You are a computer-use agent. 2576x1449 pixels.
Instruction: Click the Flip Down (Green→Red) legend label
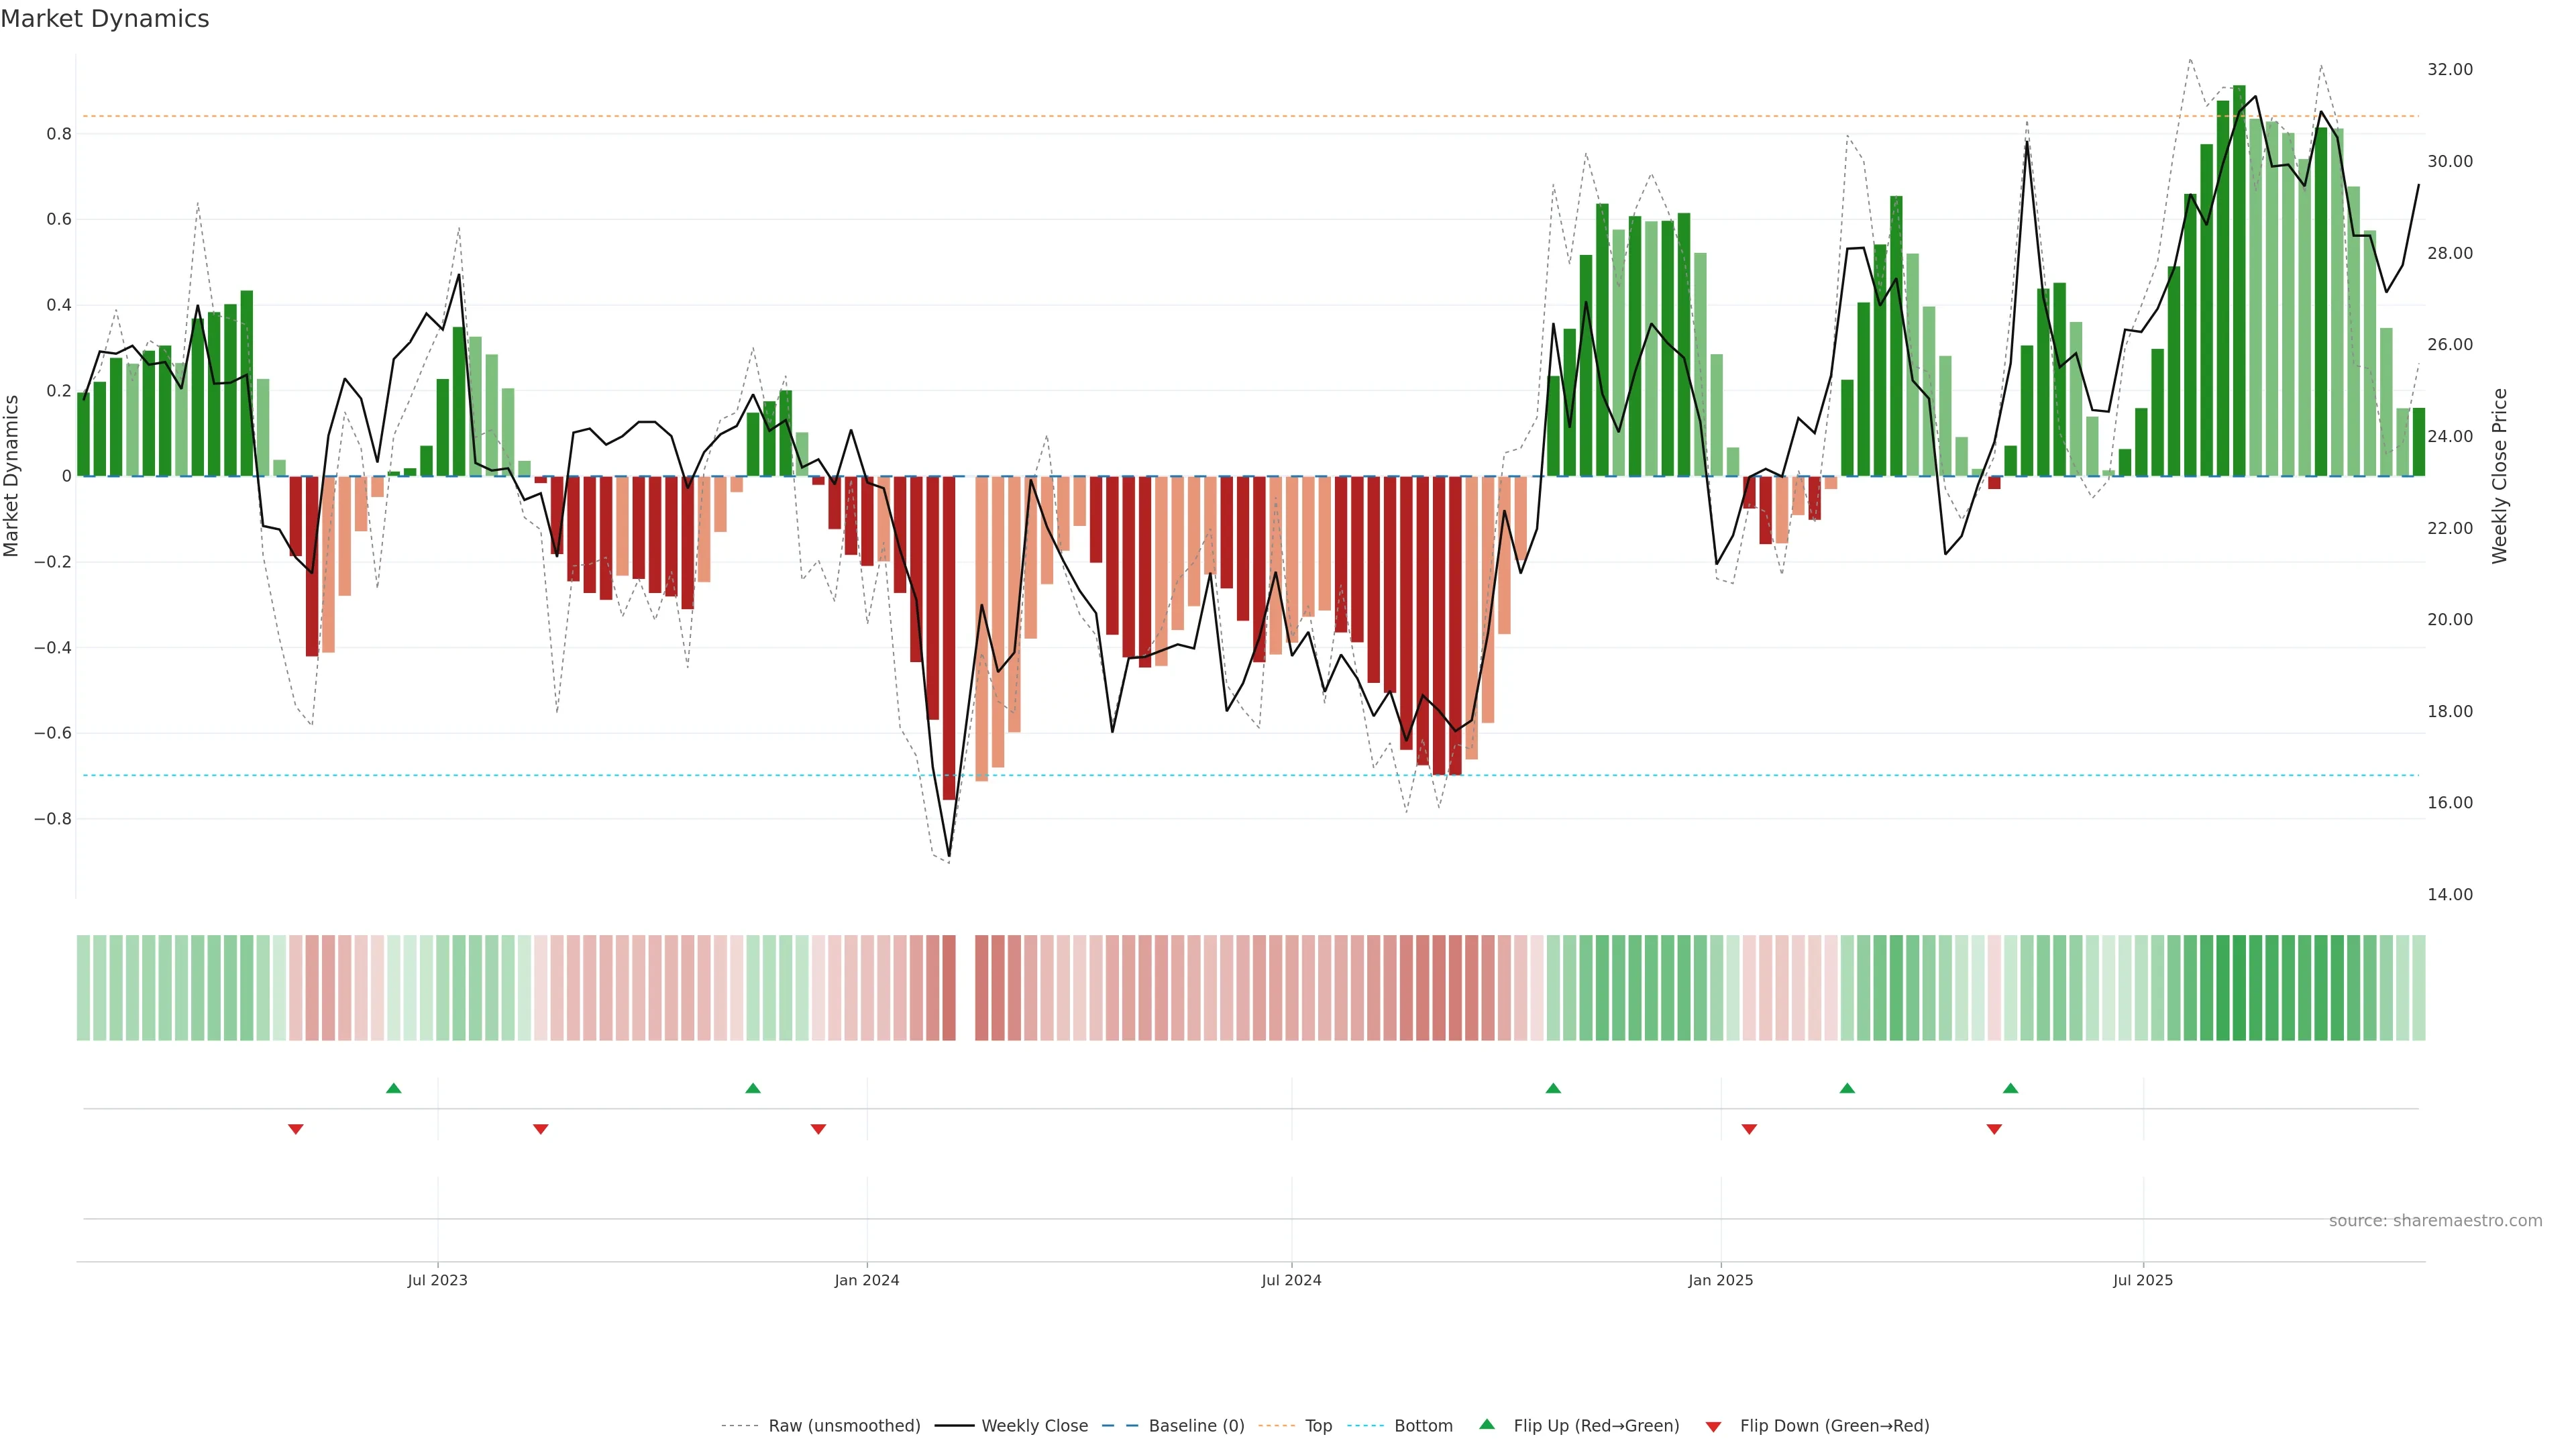coord(1834,1426)
